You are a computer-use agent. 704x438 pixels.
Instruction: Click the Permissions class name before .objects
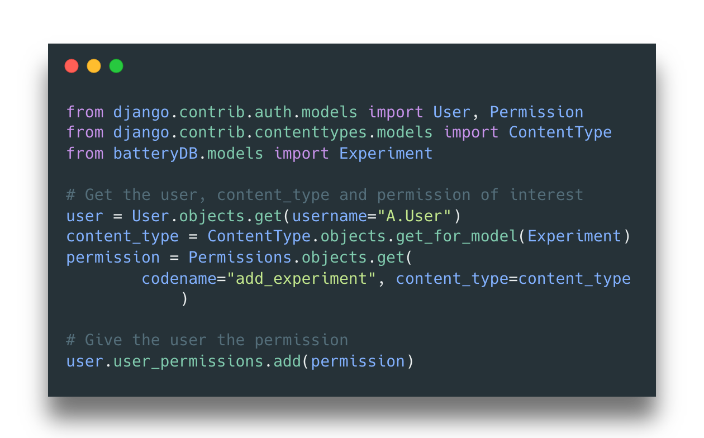240,257
